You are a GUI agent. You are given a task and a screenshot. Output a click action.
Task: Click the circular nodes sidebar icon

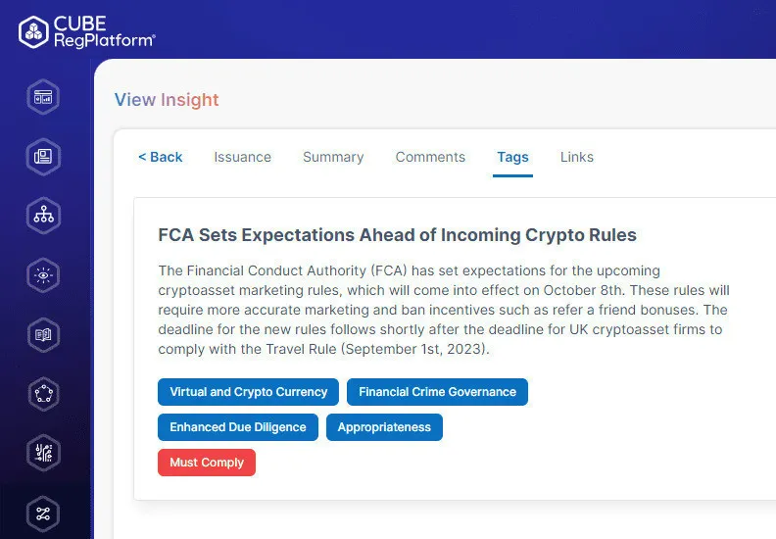(x=43, y=395)
